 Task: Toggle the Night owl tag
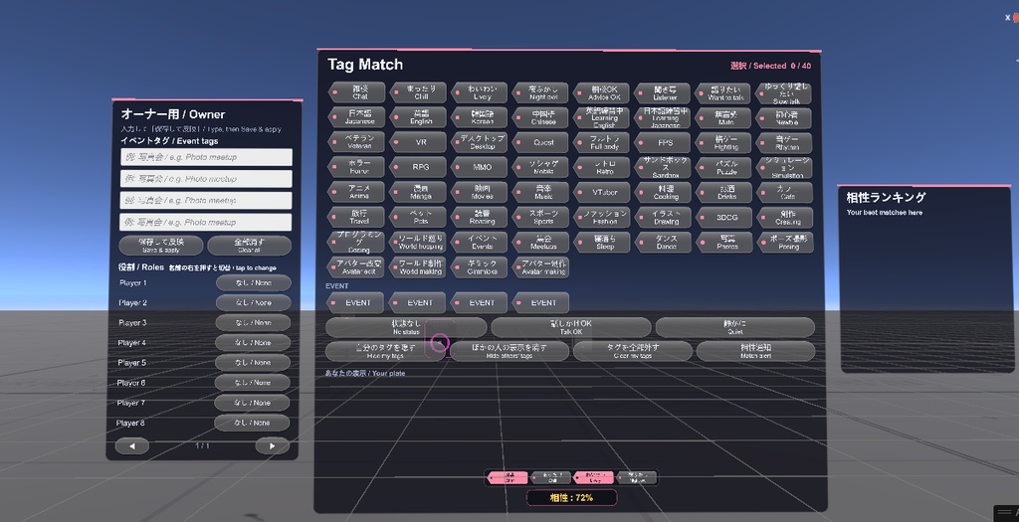click(x=540, y=92)
